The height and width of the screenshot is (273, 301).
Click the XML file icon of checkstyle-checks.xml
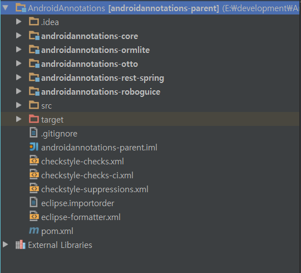(x=34, y=160)
